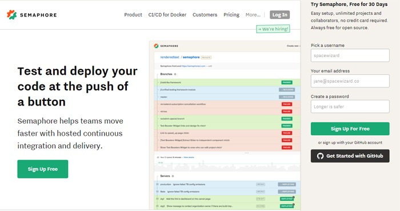Focus the Pick a username field
Viewport: 400px width, 211px height.
[350, 55]
